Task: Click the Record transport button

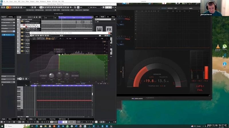Action: 74,122
